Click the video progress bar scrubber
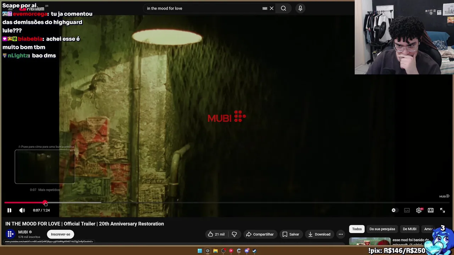This screenshot has height=255, width=454. pyautogui.click(x=45, y=203)
